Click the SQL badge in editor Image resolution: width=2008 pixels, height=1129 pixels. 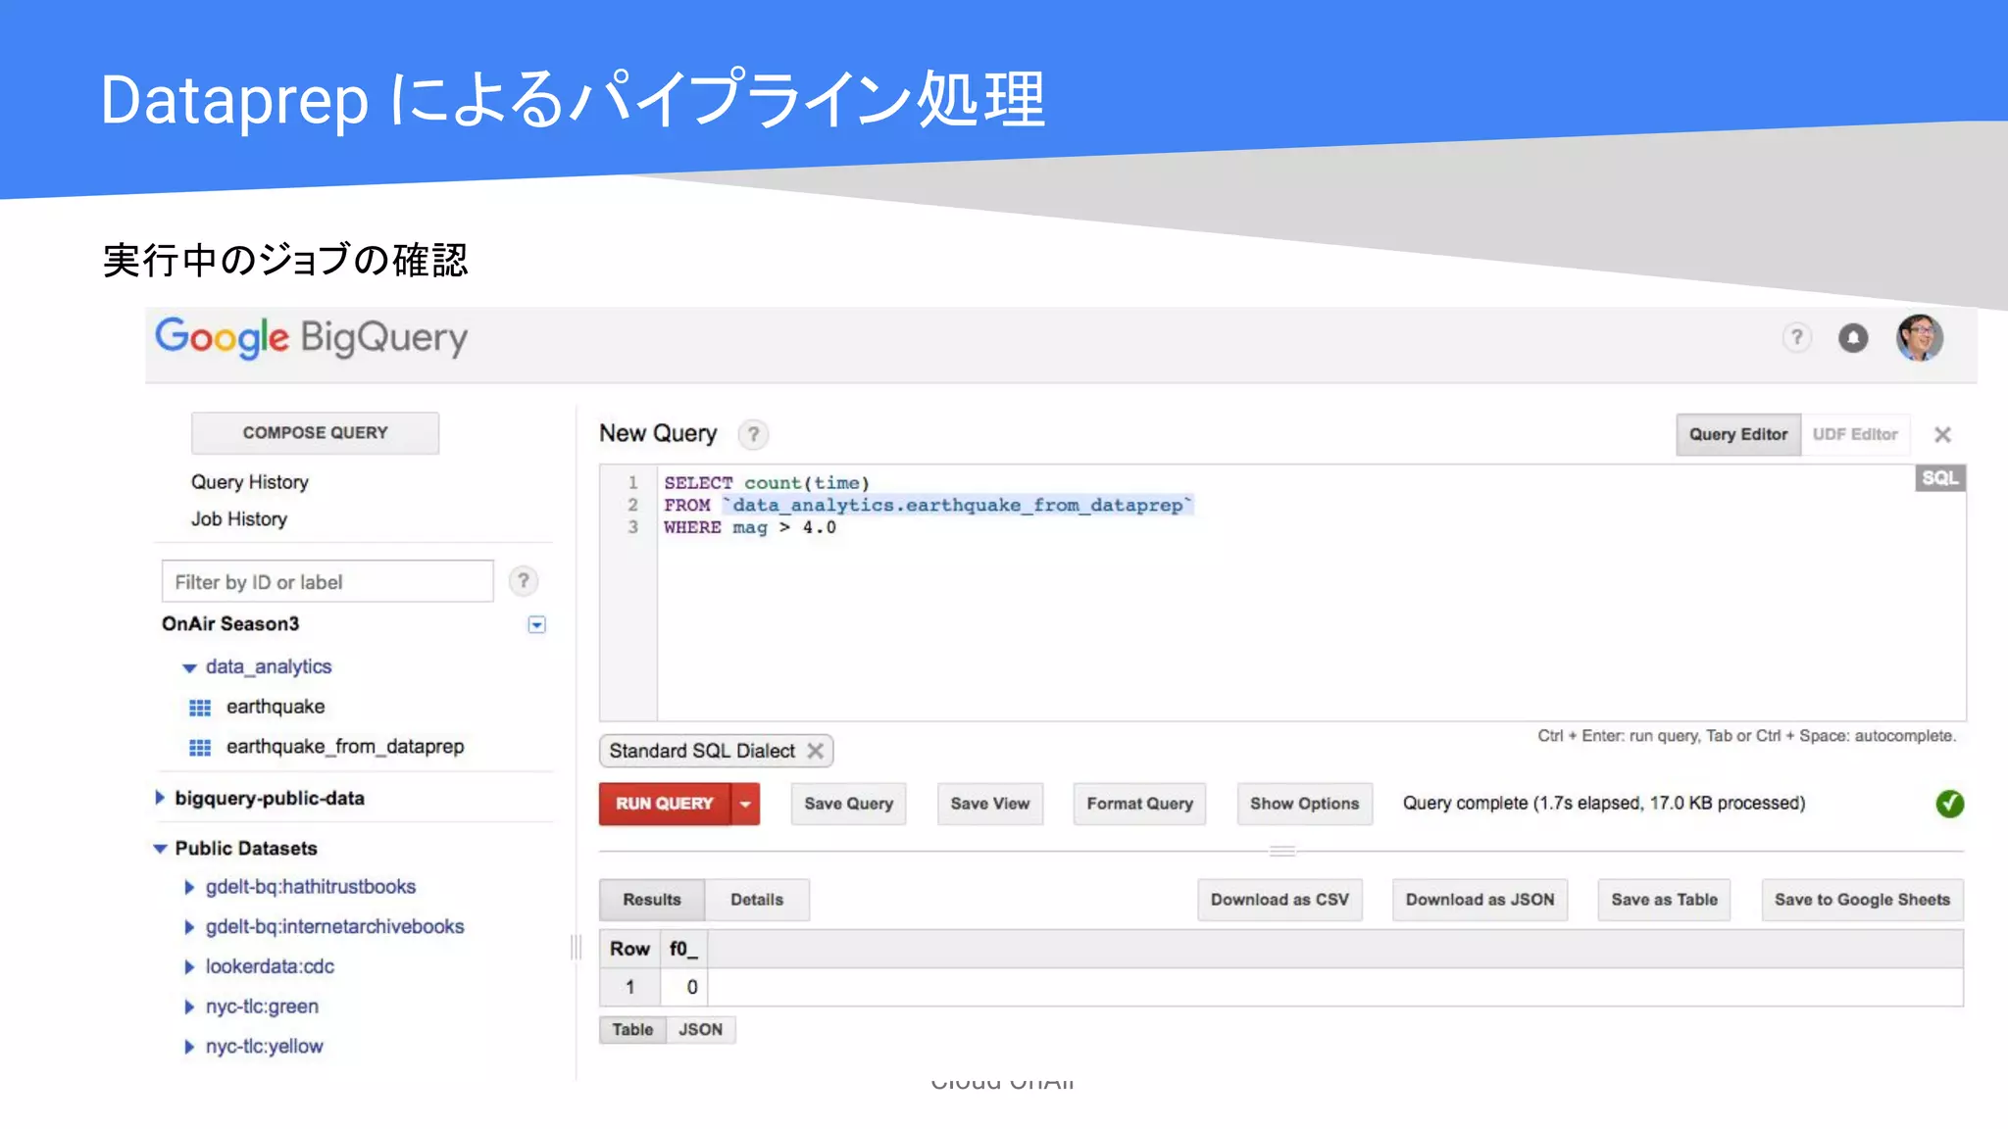(1939, 478)
